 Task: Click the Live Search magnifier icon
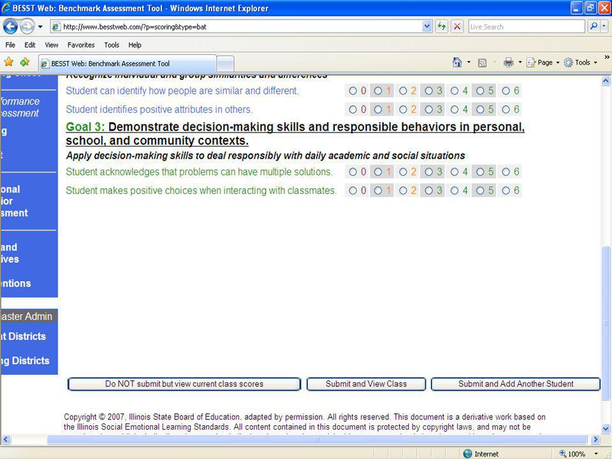[594, 27]
